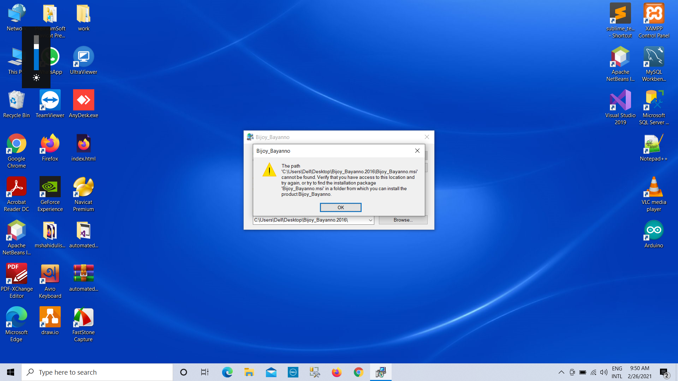Open the volume control in system tray
The height and width of the screenshot is (381, 678).
[x=604, y=372]
